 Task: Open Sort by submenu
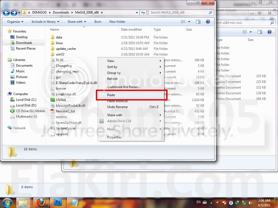[131, 67]
